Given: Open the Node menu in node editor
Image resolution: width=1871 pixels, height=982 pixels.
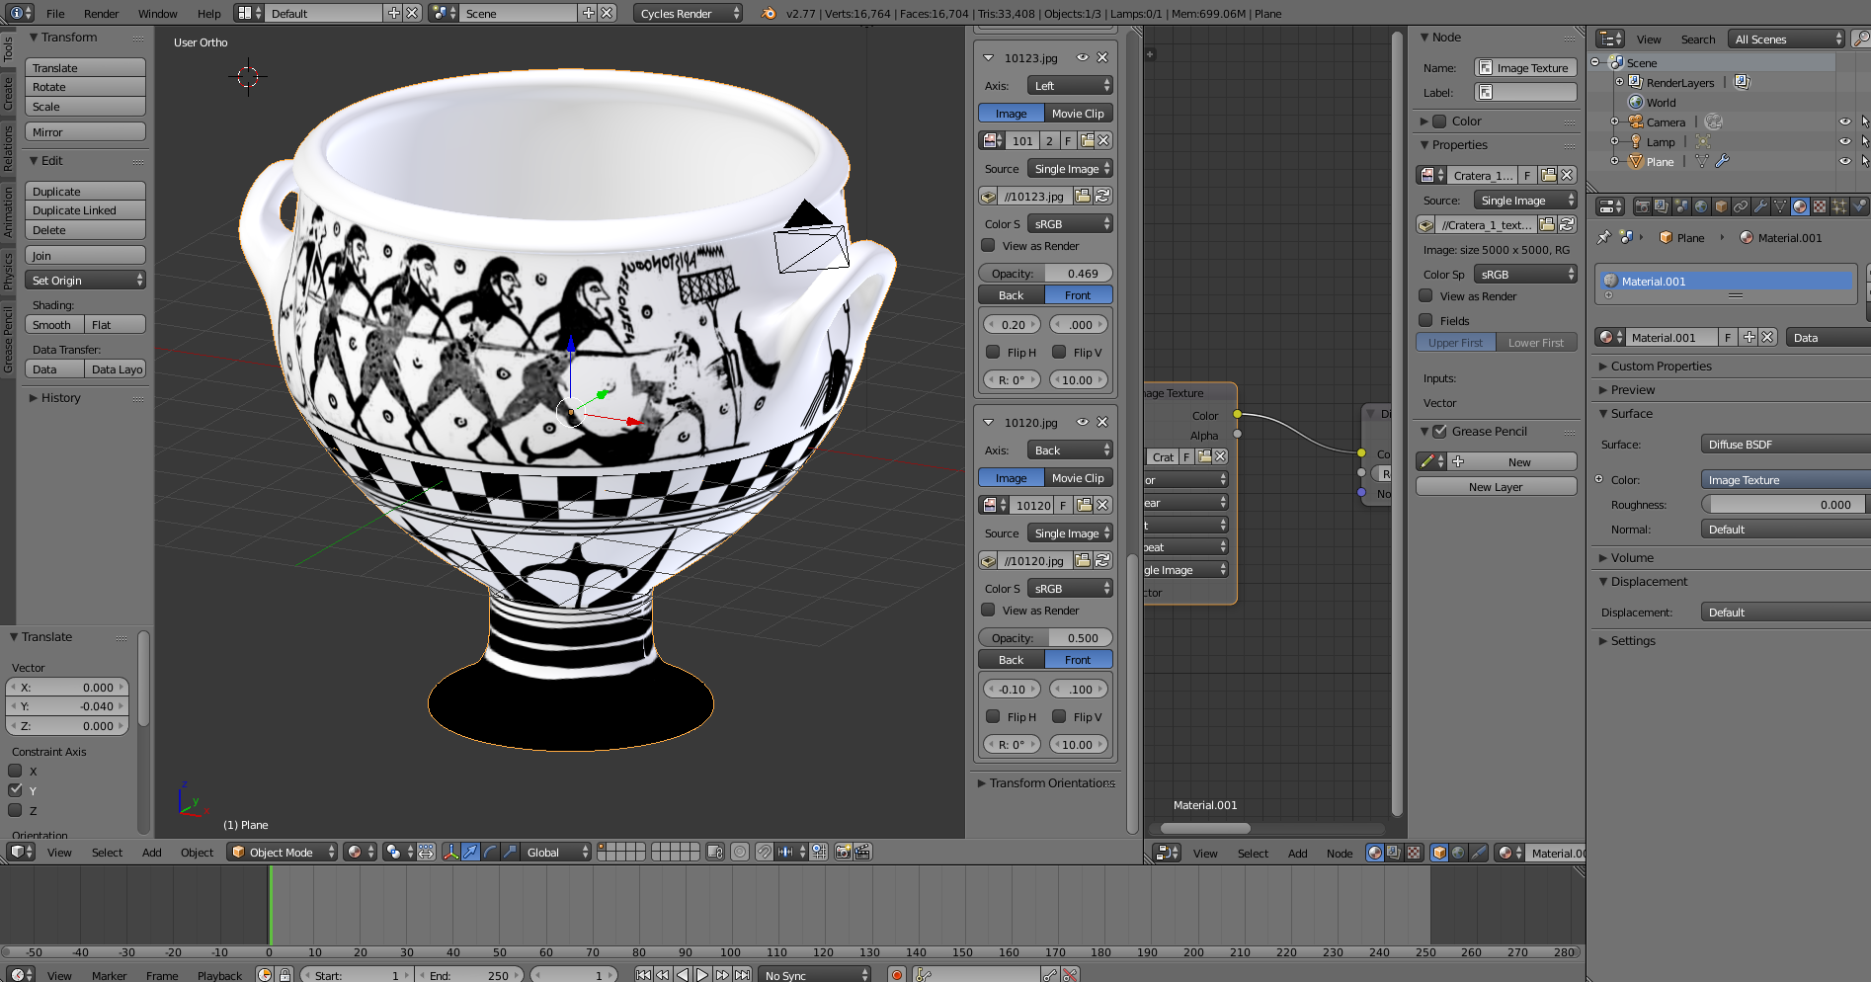Looking at the screenshot, I should point(1339,853).
